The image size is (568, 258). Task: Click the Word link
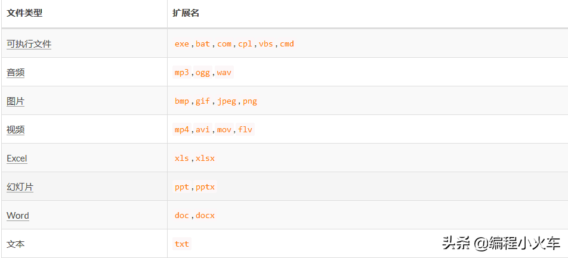coord(18,216)
